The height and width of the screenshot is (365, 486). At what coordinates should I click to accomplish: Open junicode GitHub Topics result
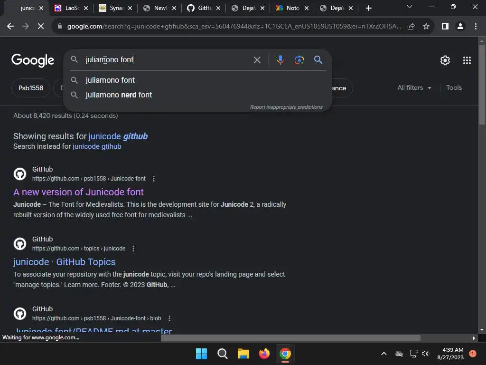pyautogui.click(x=65, y=262)
